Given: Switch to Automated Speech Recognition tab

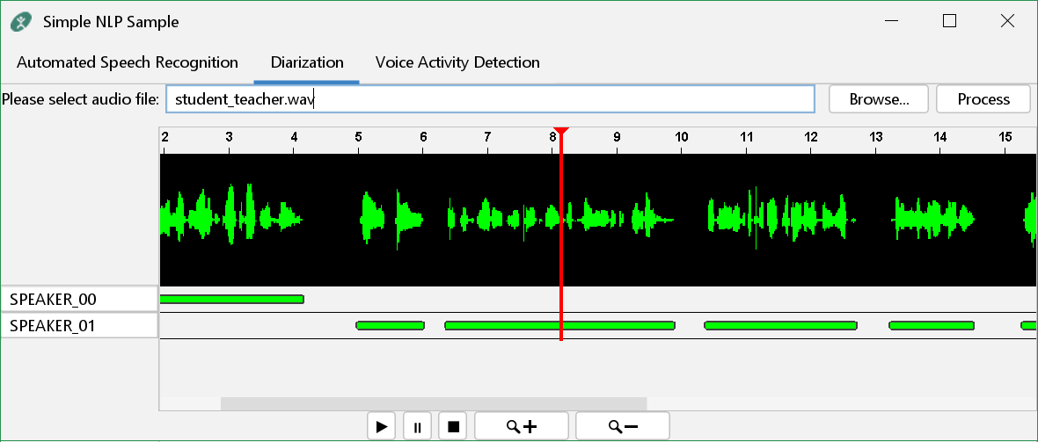Looking at the screenshot, I should click(x=128, y=62).
